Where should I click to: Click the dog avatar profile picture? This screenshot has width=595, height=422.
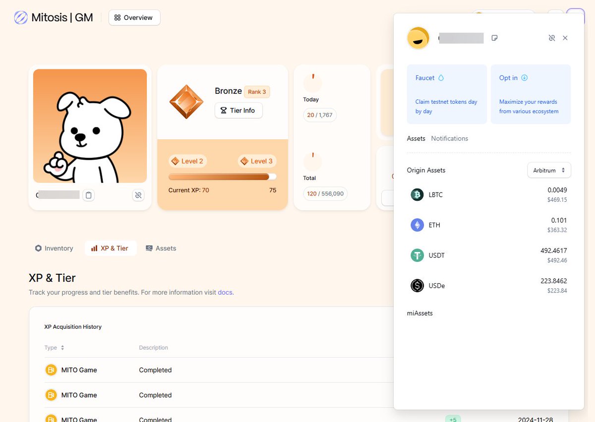(x=90, y=126)
